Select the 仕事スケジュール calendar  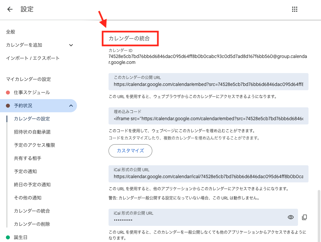point(32,93)
